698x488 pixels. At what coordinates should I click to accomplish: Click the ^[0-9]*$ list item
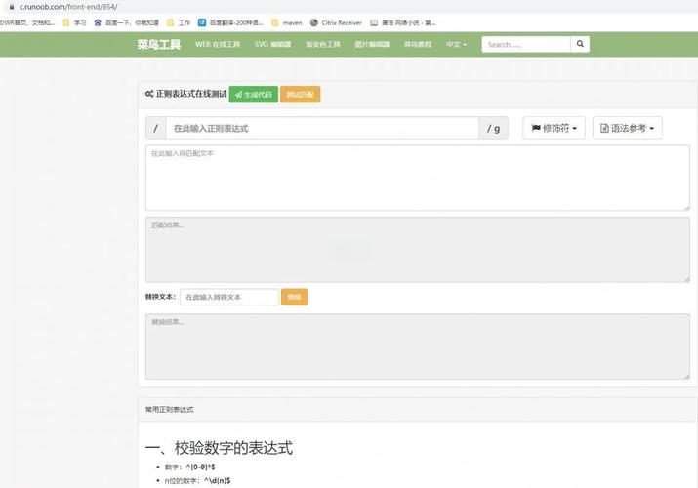[x=190, y=467]
